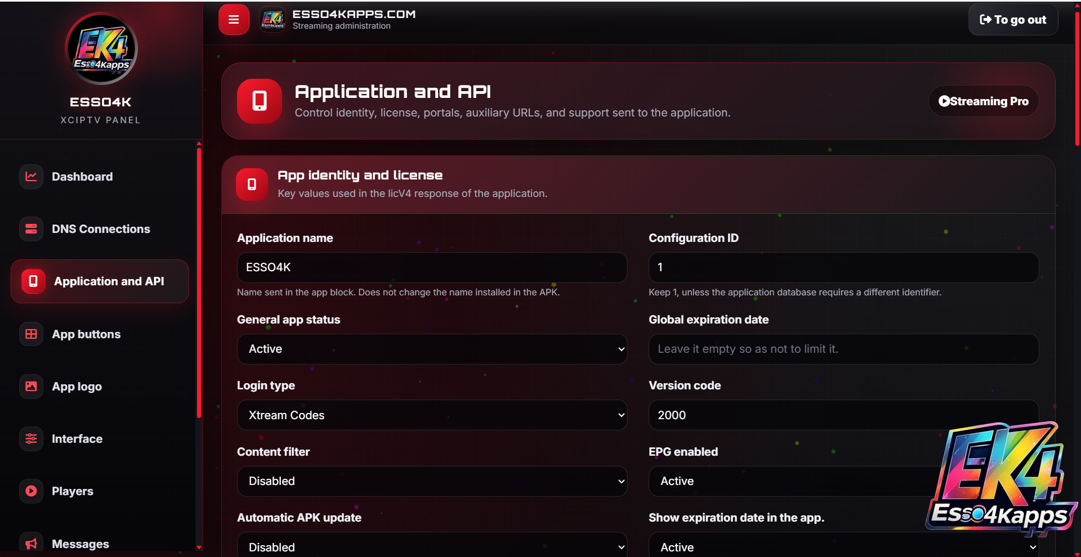Click the DNS Connections server icon
This screenshot has width=1081, height=557.
(31, 229)
